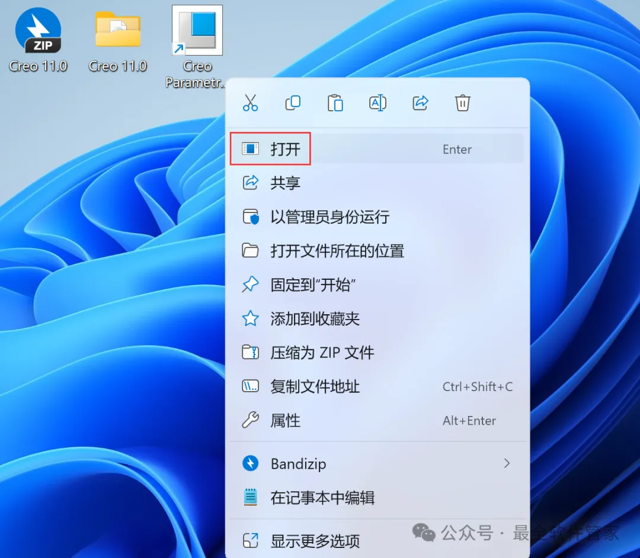Select 压缩为 ZIP 文件
The image size is (640, 558).
coord(377,352)
